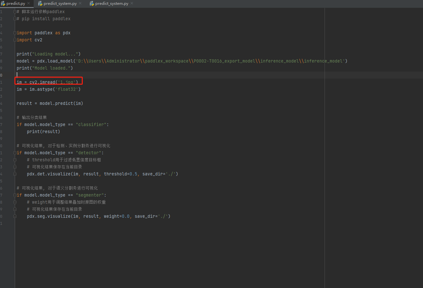Viewport: 423px width, 288px height.
Task: Place cursor in the load_model path string
Action: tap(210, 61)
